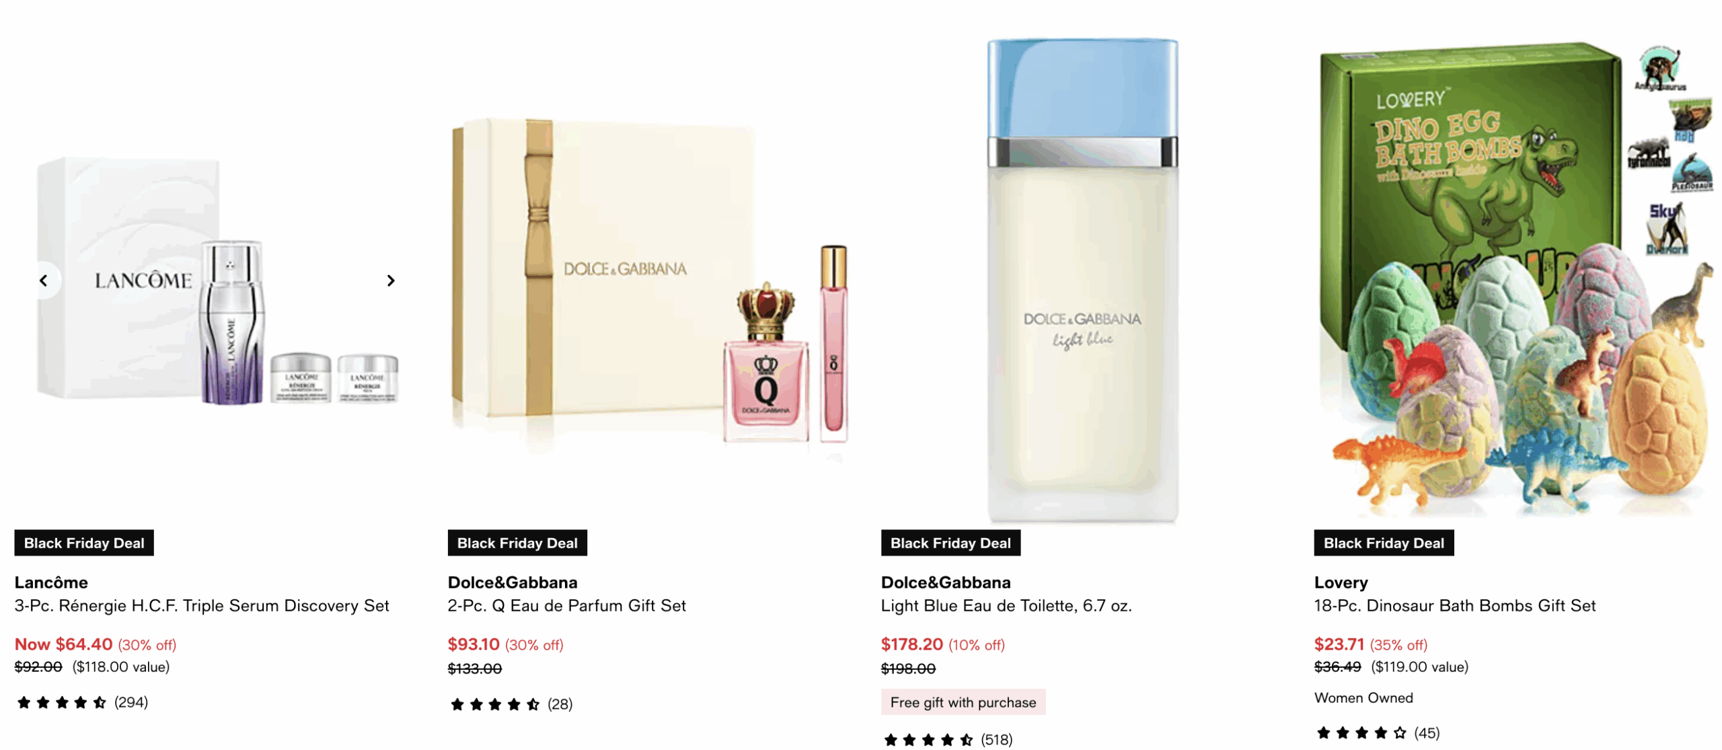Select Black Friday Deal badge on Lovery set
1722x750 pixels.
[x=1384, y=543]
